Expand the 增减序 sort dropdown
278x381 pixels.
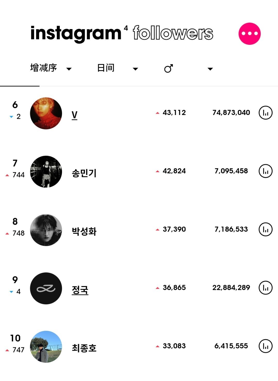(51, 68)
